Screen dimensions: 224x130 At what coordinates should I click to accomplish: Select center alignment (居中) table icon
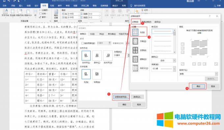[97, 56]
